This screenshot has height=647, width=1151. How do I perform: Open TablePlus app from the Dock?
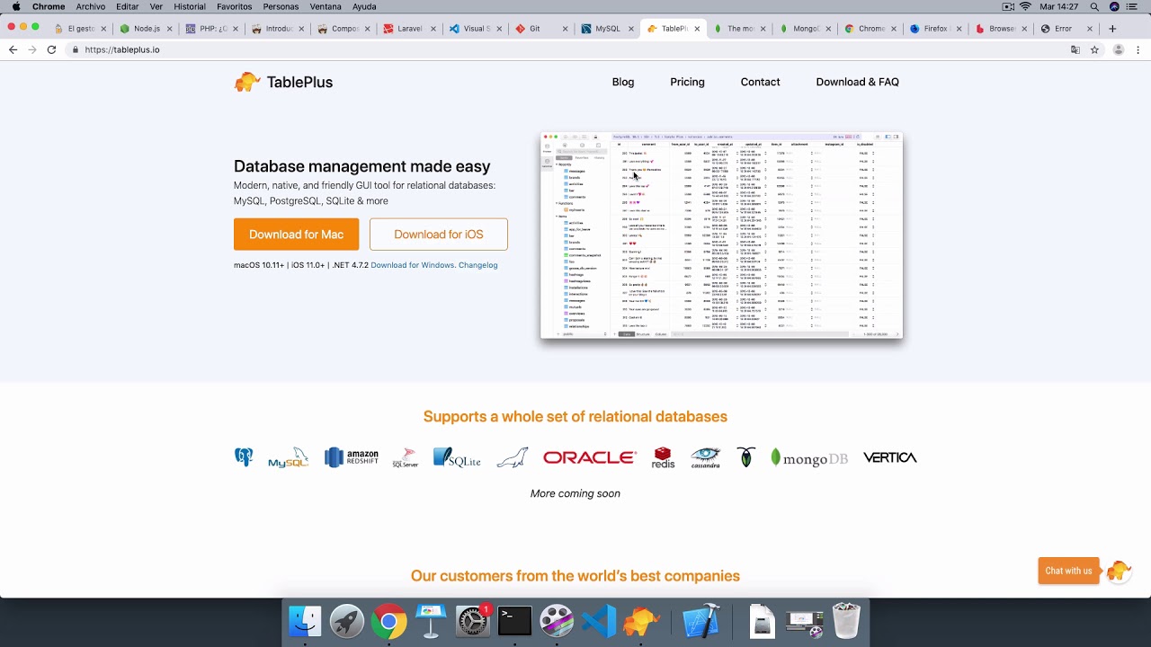coord(641,621)
